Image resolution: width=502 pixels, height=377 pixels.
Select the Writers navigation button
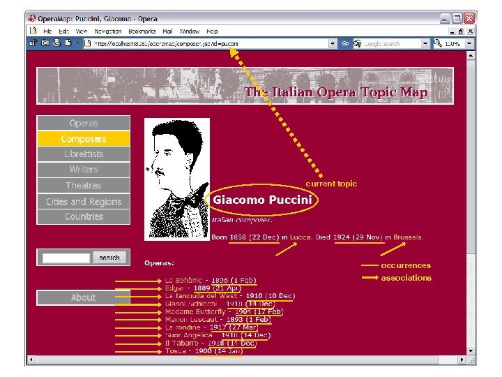84,170
